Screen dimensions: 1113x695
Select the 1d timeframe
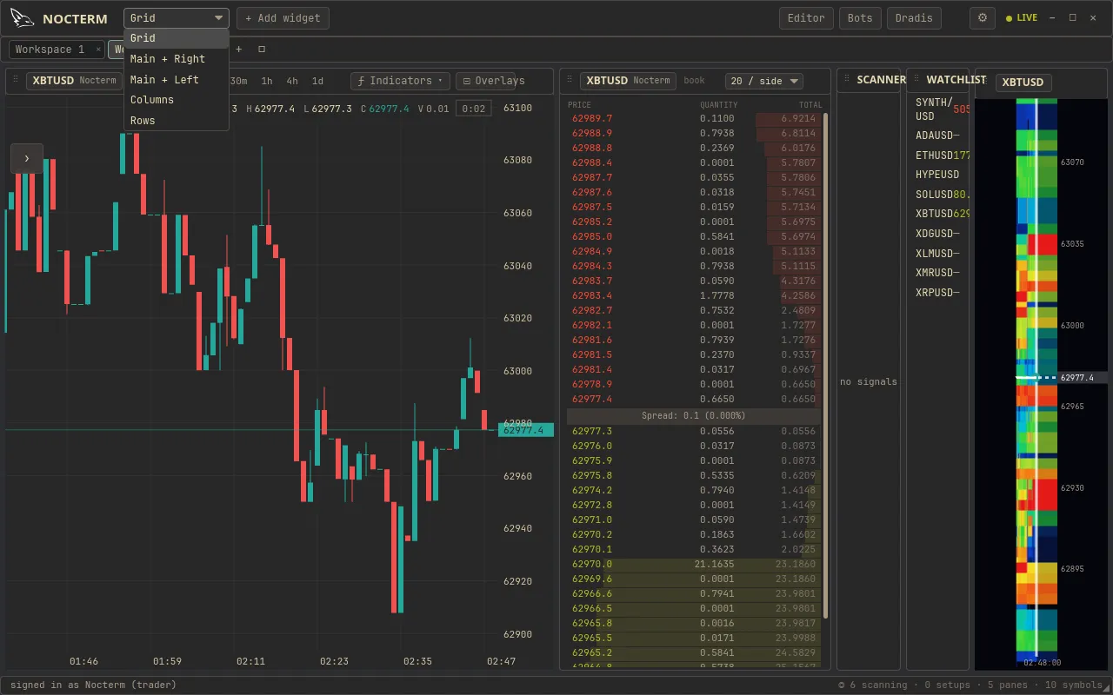point(317,81)
